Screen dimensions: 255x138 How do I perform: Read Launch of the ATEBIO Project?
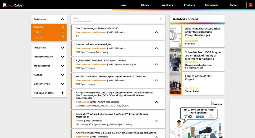(x=199, y=78)
